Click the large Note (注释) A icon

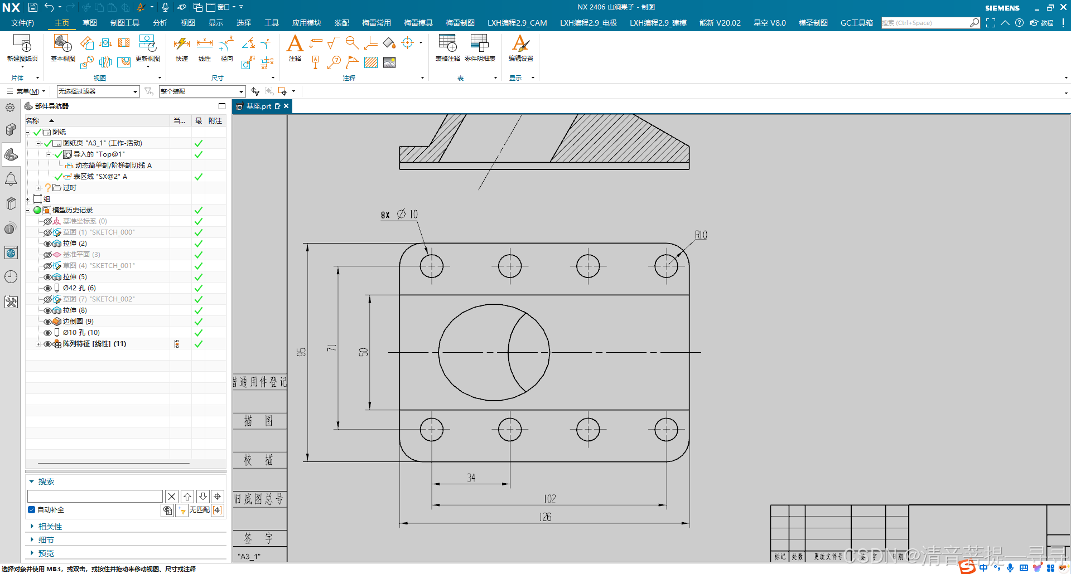pos(295,43)
